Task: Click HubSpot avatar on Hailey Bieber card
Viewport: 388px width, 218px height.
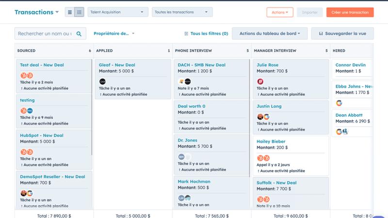Action: click(x=260, y=158)
